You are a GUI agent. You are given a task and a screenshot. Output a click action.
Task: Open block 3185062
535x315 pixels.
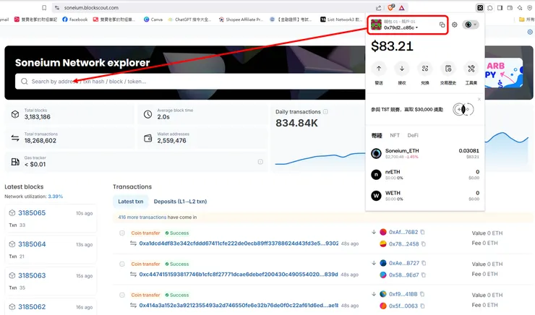tap(32, 307)
